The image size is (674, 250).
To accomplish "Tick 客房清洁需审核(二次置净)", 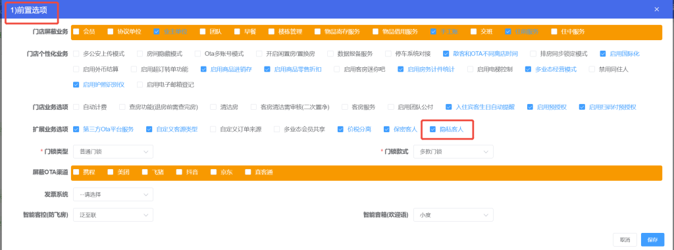I will click(x=253, y=107).
